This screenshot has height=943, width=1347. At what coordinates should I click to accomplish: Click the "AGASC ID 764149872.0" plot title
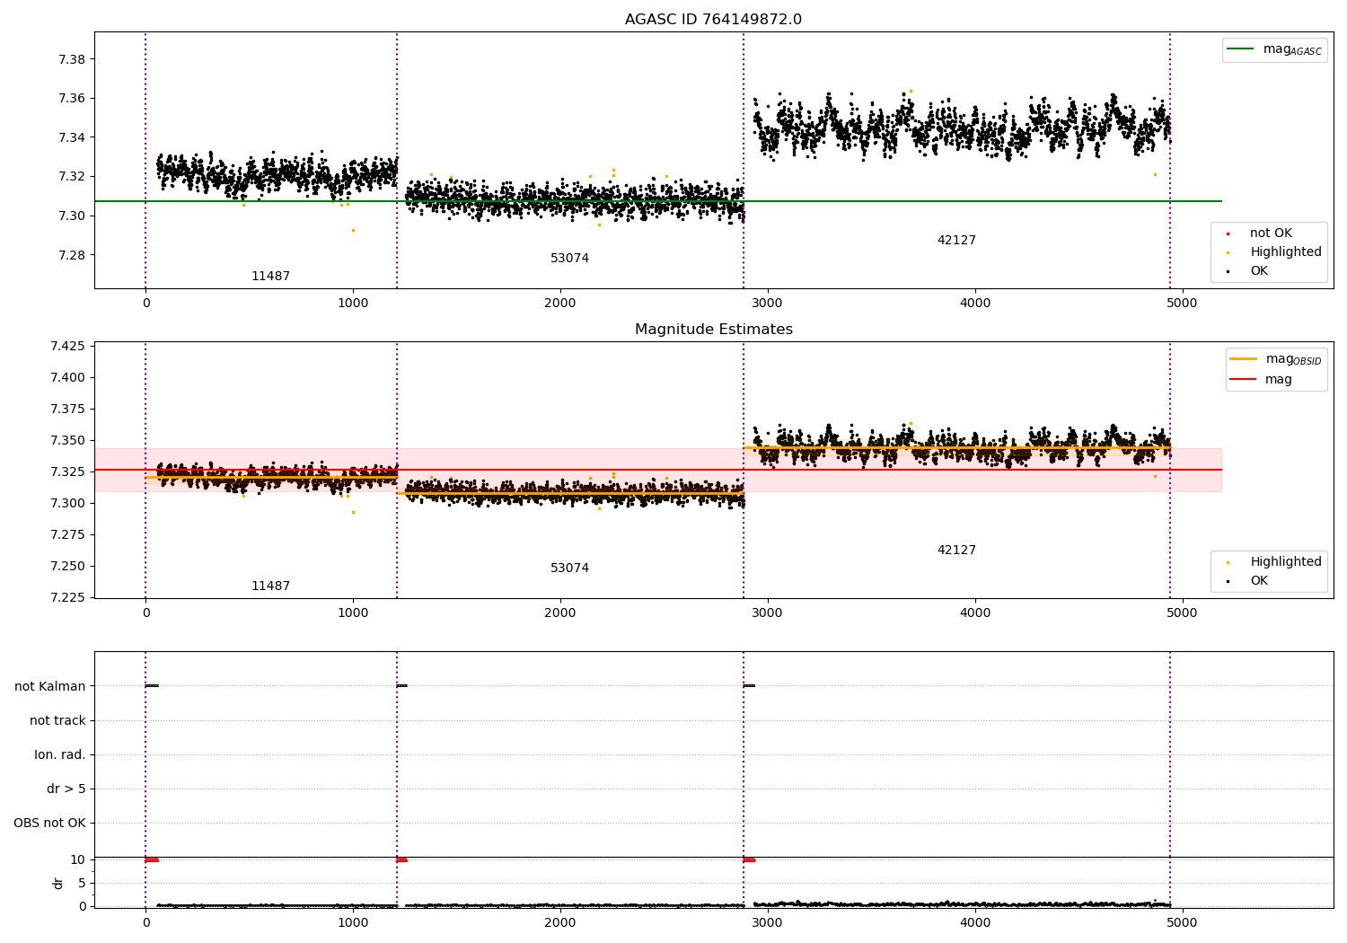click(x=713, y=20)
